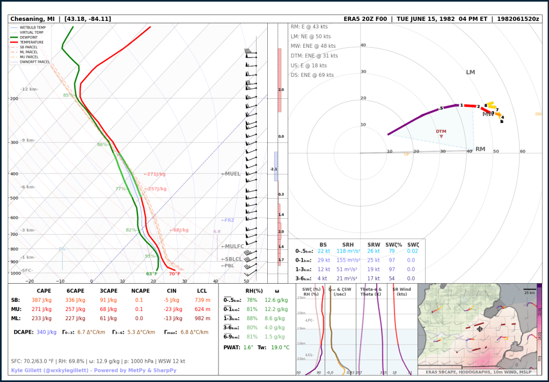Screen dimensions: 549x382
Task: Click the PBL arrow marker
Action: (228, 265)
